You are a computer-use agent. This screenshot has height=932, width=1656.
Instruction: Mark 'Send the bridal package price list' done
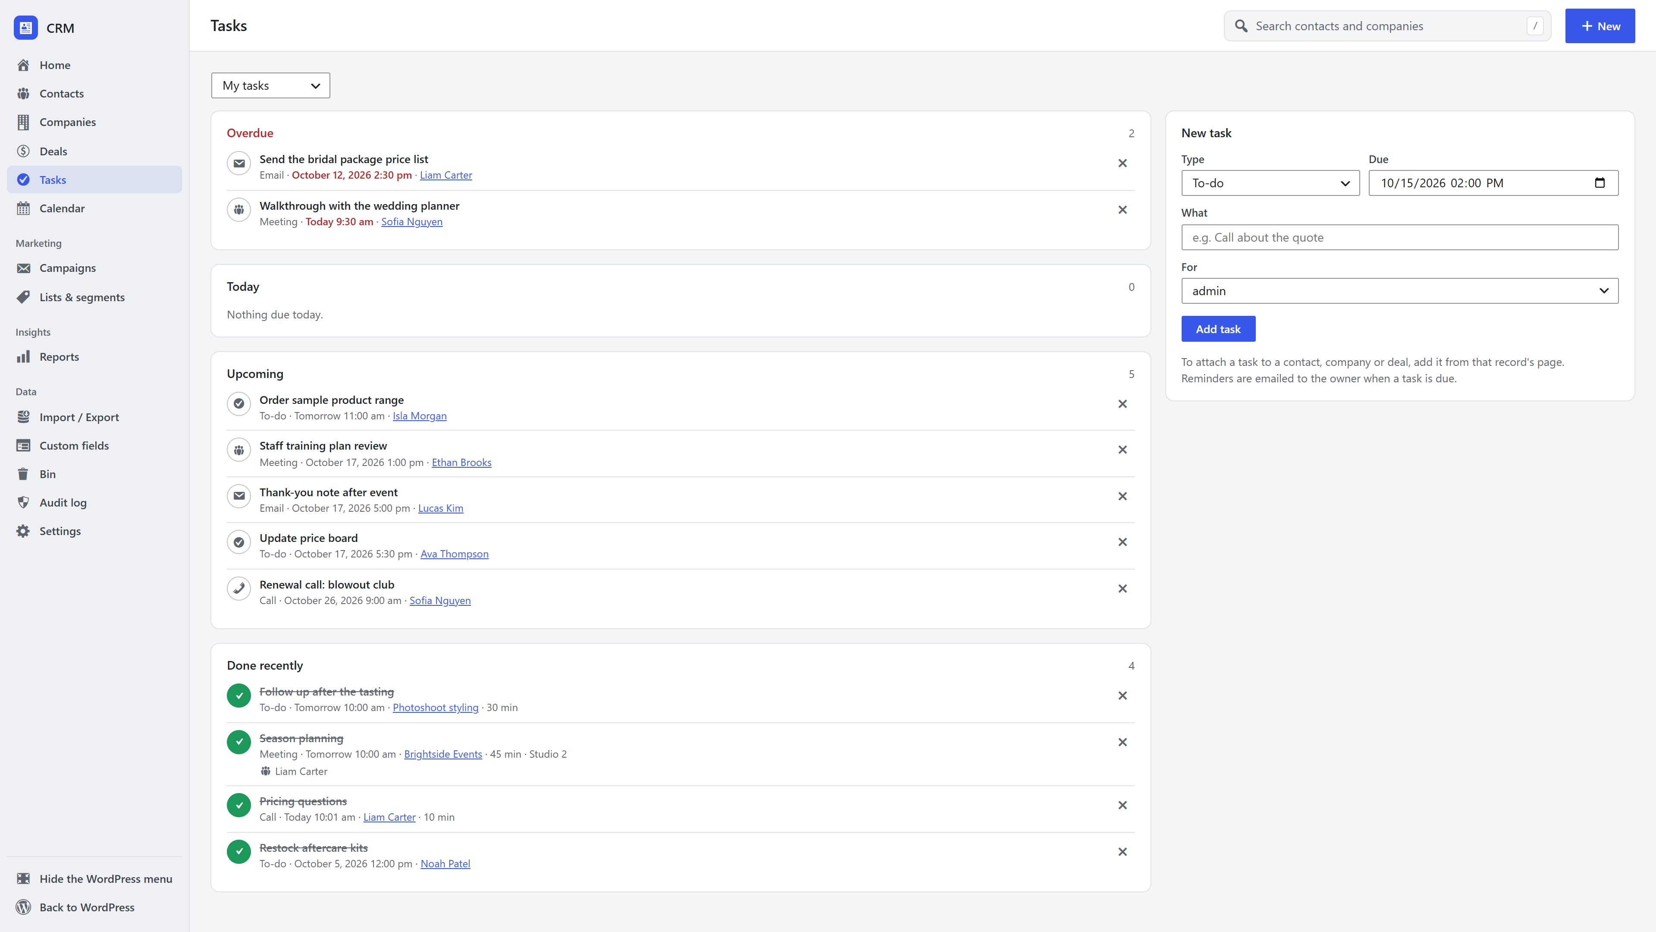pyautogui.click(x=238, y=164)
